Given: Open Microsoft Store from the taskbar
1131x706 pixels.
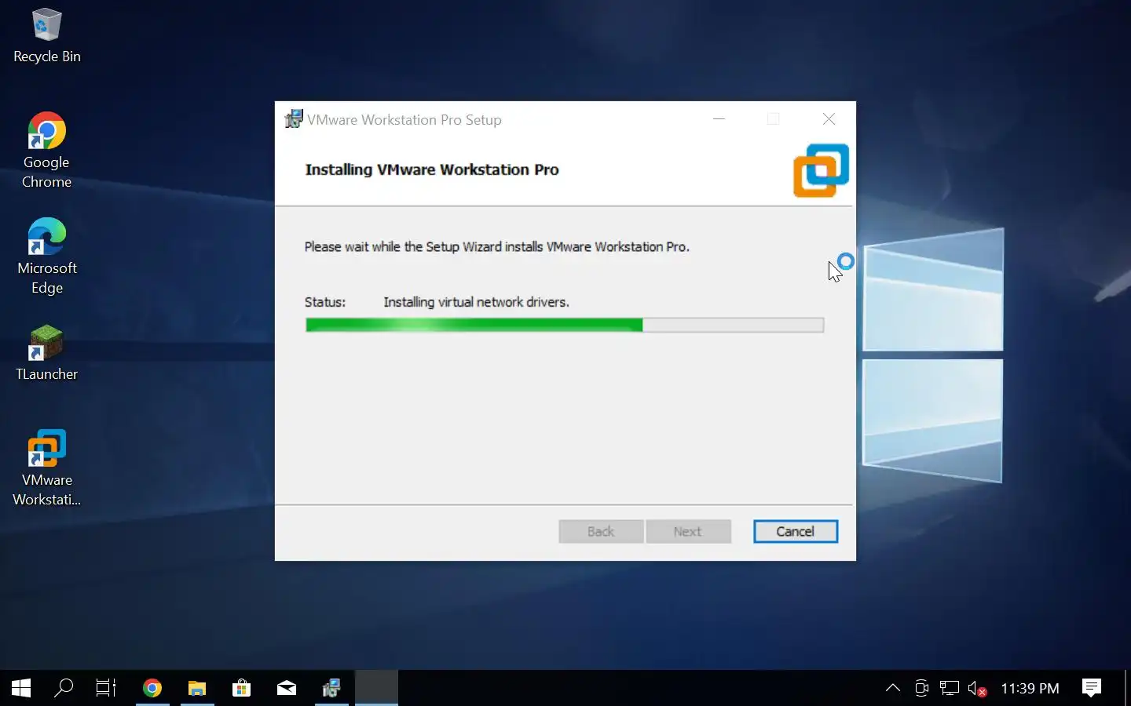Looking at the screenshot, I should (242, 688).
